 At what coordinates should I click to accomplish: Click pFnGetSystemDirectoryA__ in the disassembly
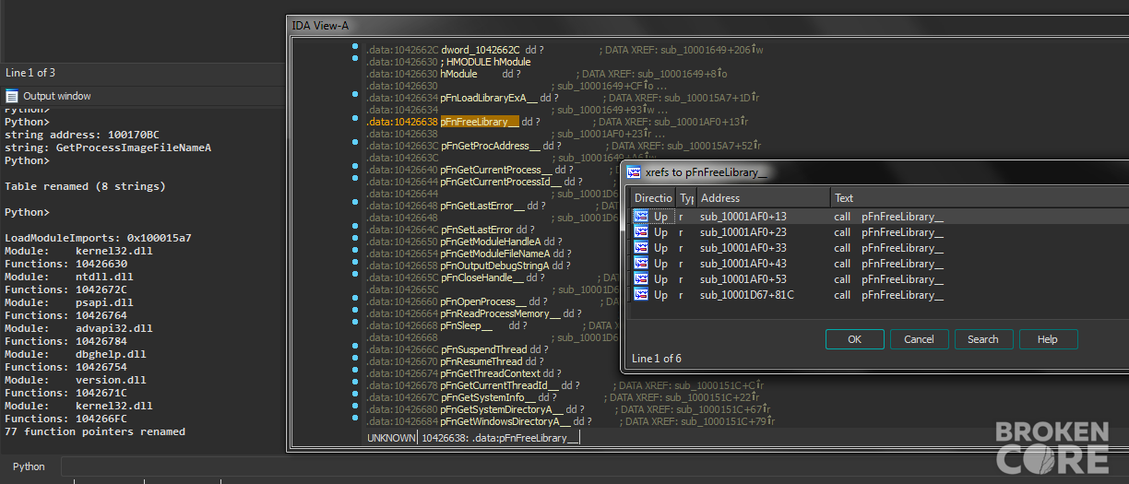(502, 409)
